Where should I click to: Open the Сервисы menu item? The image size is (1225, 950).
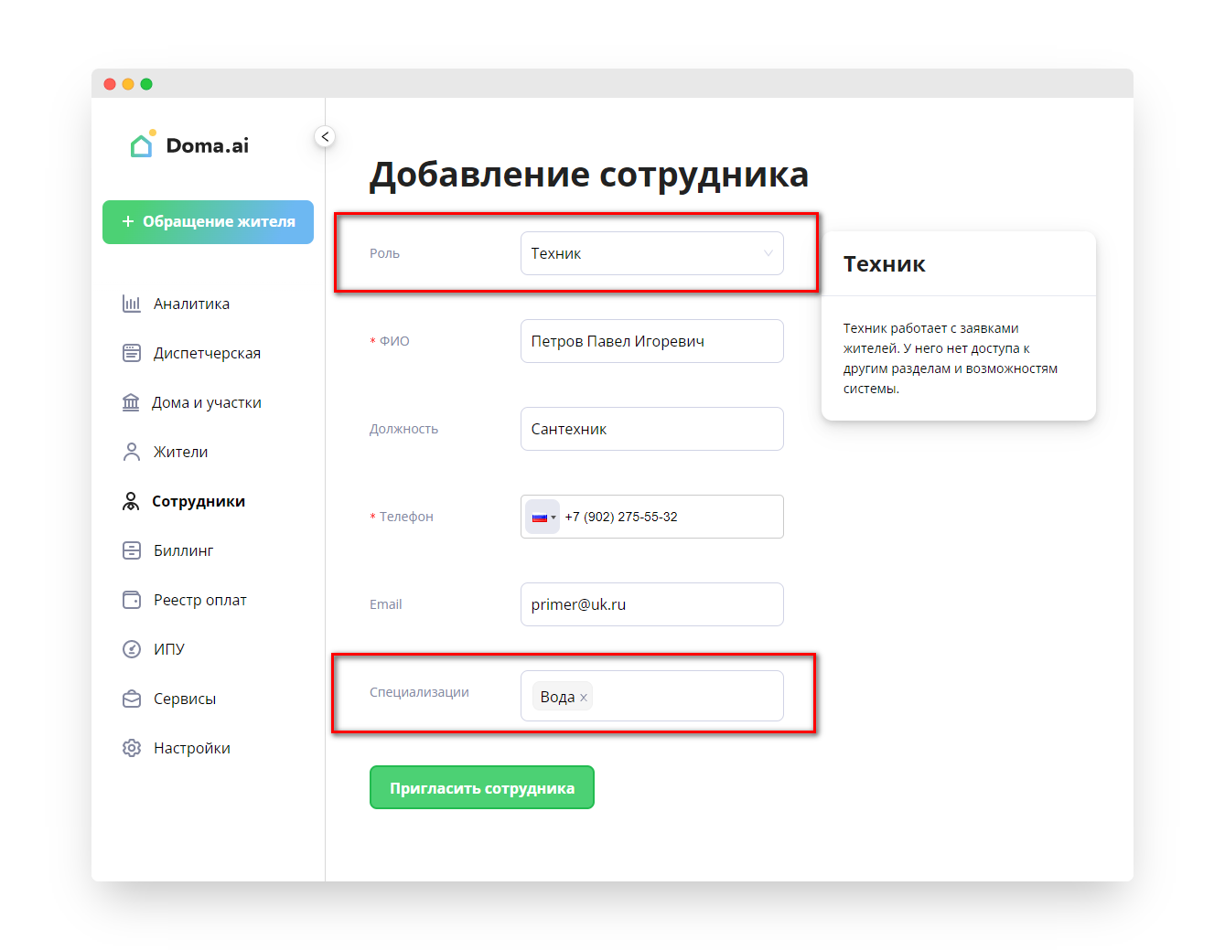click(x=185, y=699)
